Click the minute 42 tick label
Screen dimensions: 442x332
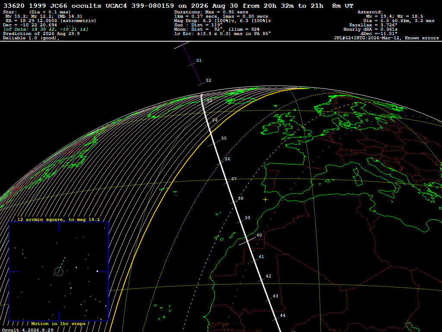pyautogui.click(x=268, y=276)
